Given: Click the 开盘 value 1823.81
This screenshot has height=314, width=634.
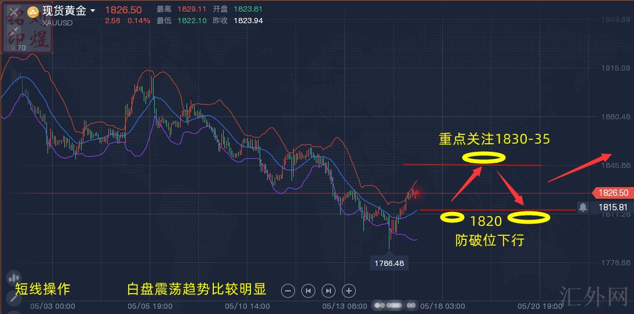Looking at the screenshot, I should (249, 9).
